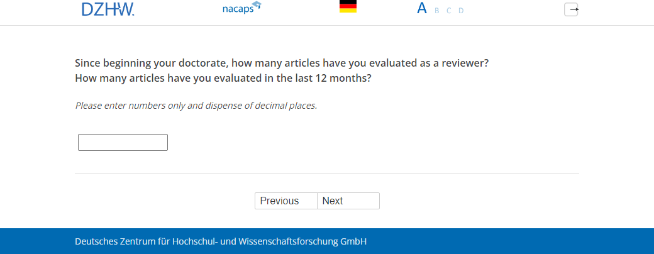Select font size option 'C'
This screenshot has width=654, height=254.
(x=449, y=11)
